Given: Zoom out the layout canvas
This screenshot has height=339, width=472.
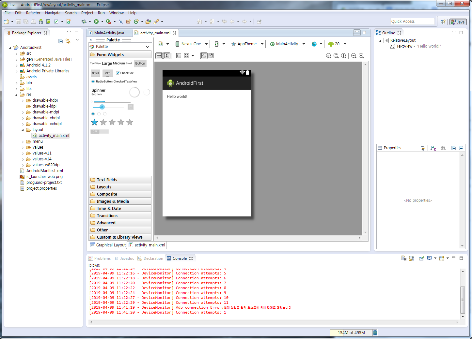Looking at the screenshot, I should click(354, 56).
